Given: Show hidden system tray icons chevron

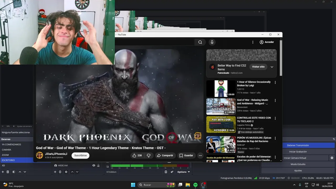Looking at the screenshot, I should (295, 185).
